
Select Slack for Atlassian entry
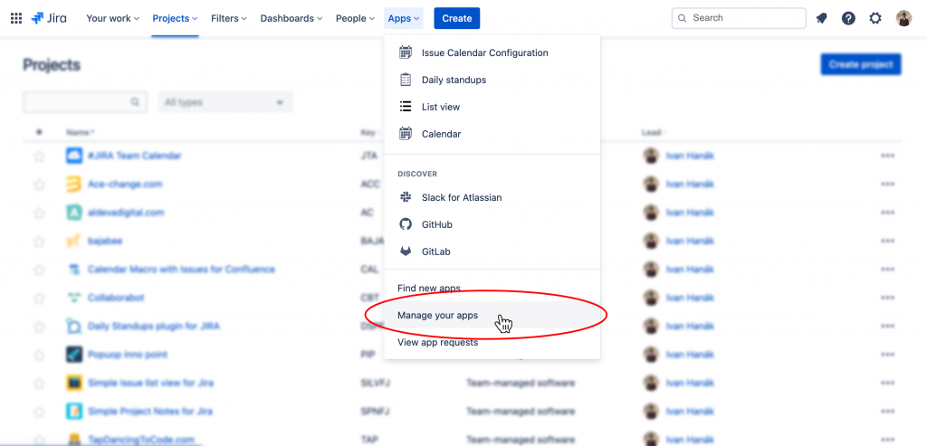[x=492, y=197]
